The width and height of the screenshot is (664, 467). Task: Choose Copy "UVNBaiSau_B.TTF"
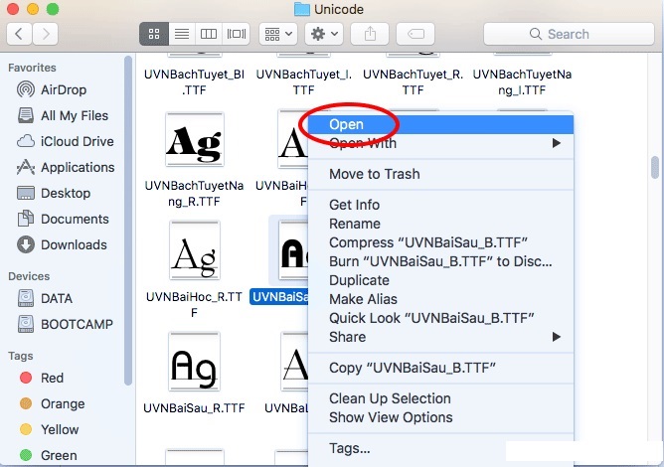(440, 368)
